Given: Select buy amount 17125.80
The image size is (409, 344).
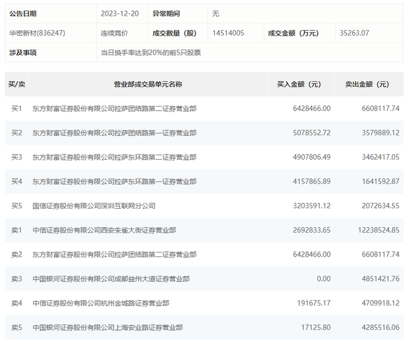Looking at the screenshot, I should tap(316, 327).
